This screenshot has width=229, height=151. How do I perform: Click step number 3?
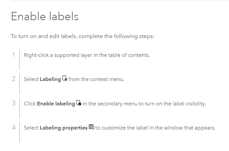coord(14,103)
